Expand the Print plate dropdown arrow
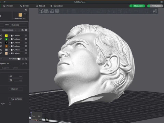The image size is (164, 123). [149, 6]
